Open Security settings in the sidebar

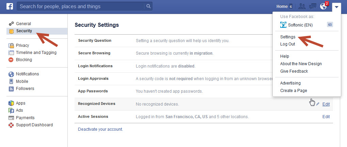[x=24, y=31]
